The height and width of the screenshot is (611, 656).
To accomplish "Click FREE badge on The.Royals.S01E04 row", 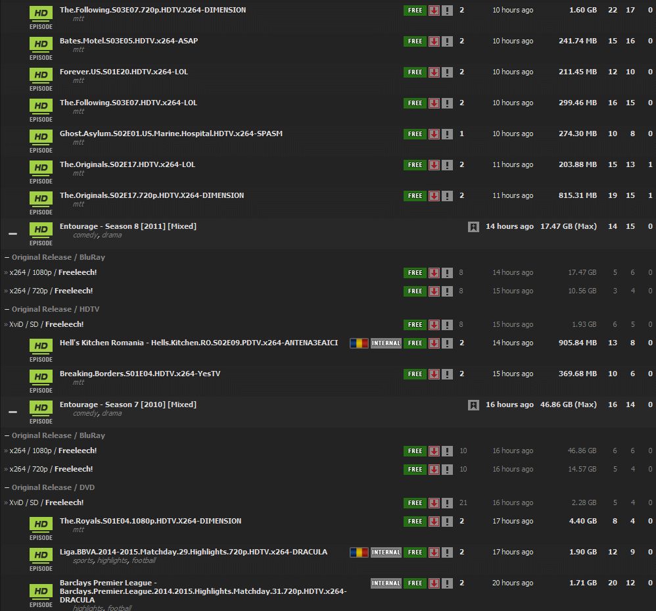I will [x=415, y=522].
